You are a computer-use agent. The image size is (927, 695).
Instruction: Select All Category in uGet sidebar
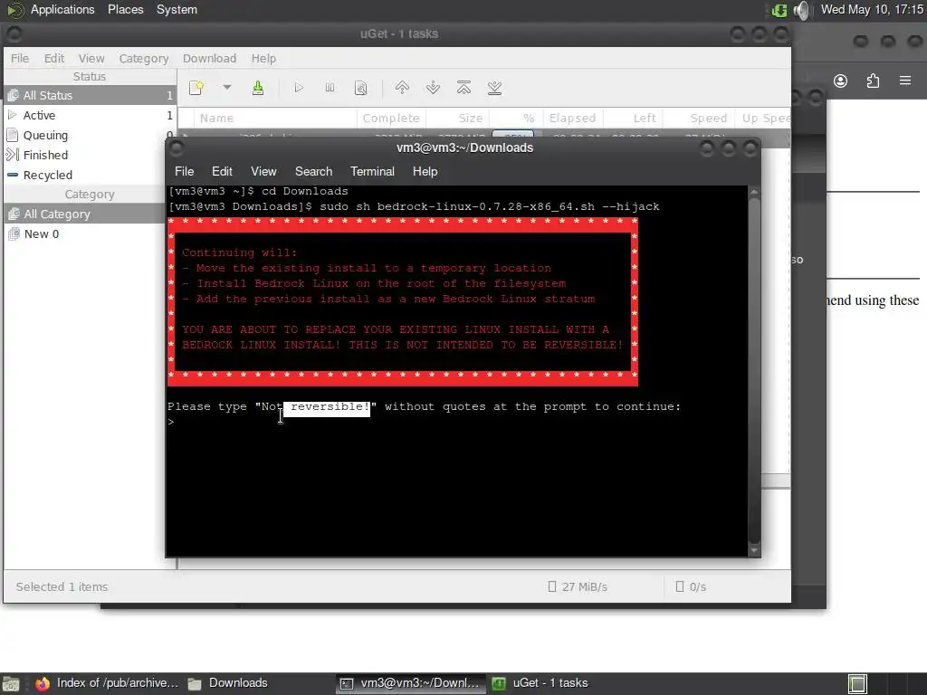pyautogui.click(x=86, y=214)
